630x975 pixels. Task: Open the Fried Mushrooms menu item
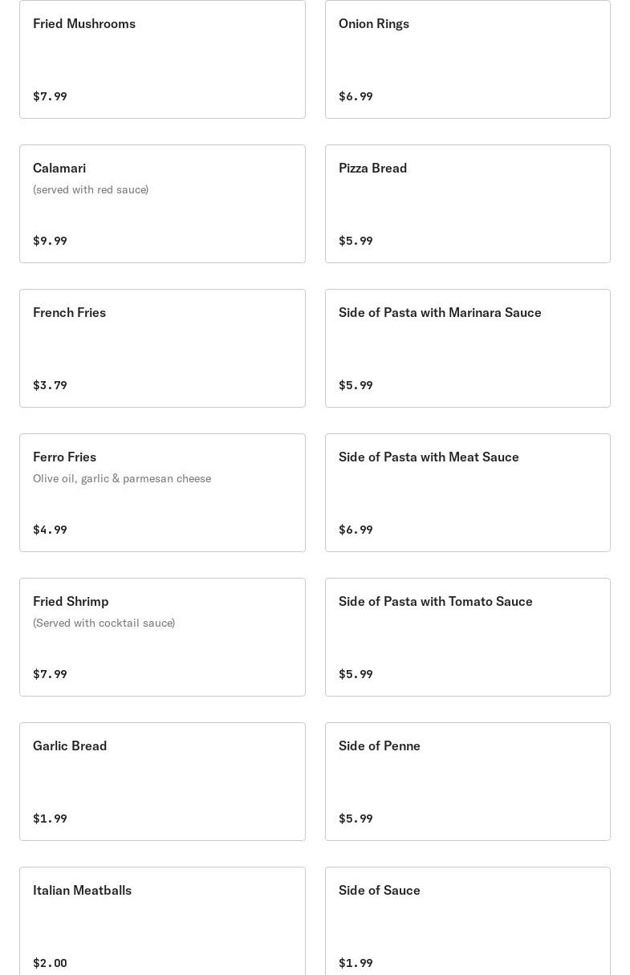(x=162, y=59)
